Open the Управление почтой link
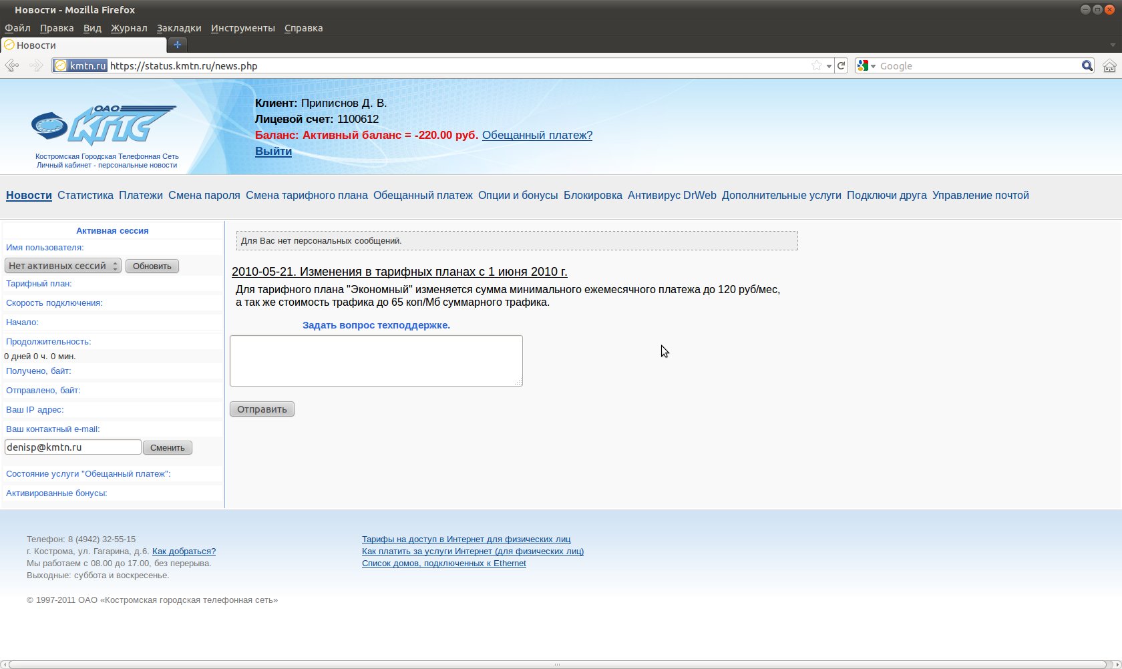Screen dimensions: 1122x669 [x=980, y=196]
